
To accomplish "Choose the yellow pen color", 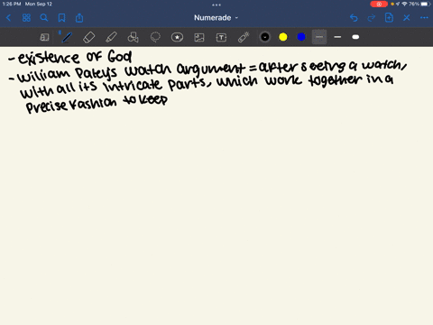I will point(283,37).
